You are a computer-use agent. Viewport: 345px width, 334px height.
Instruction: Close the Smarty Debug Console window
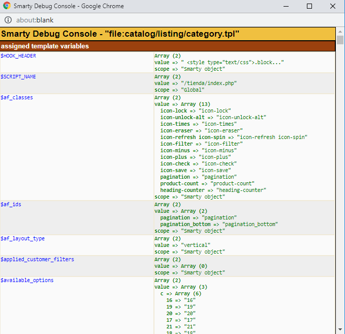tap(333, 7)
